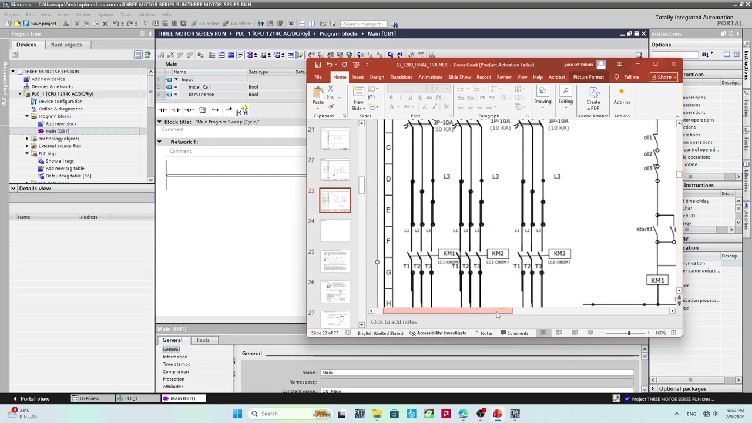This screenshot has height=423, width=752.
Task: Switch to Plant objects tab in project tree
Action: 66,45
